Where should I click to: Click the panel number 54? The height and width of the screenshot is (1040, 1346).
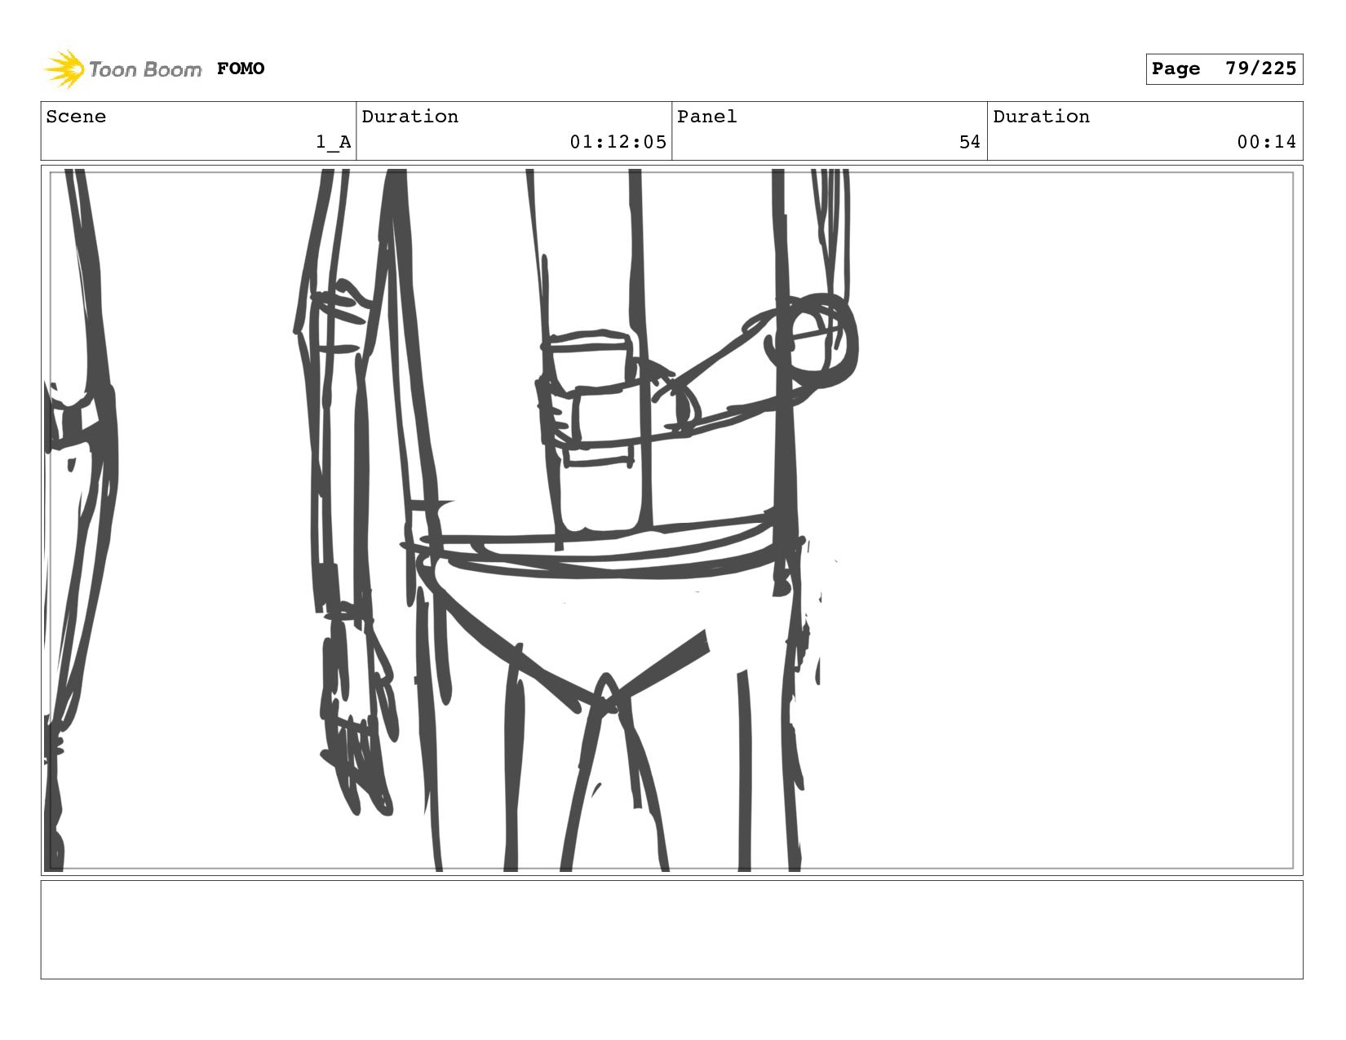pos(969,142)
